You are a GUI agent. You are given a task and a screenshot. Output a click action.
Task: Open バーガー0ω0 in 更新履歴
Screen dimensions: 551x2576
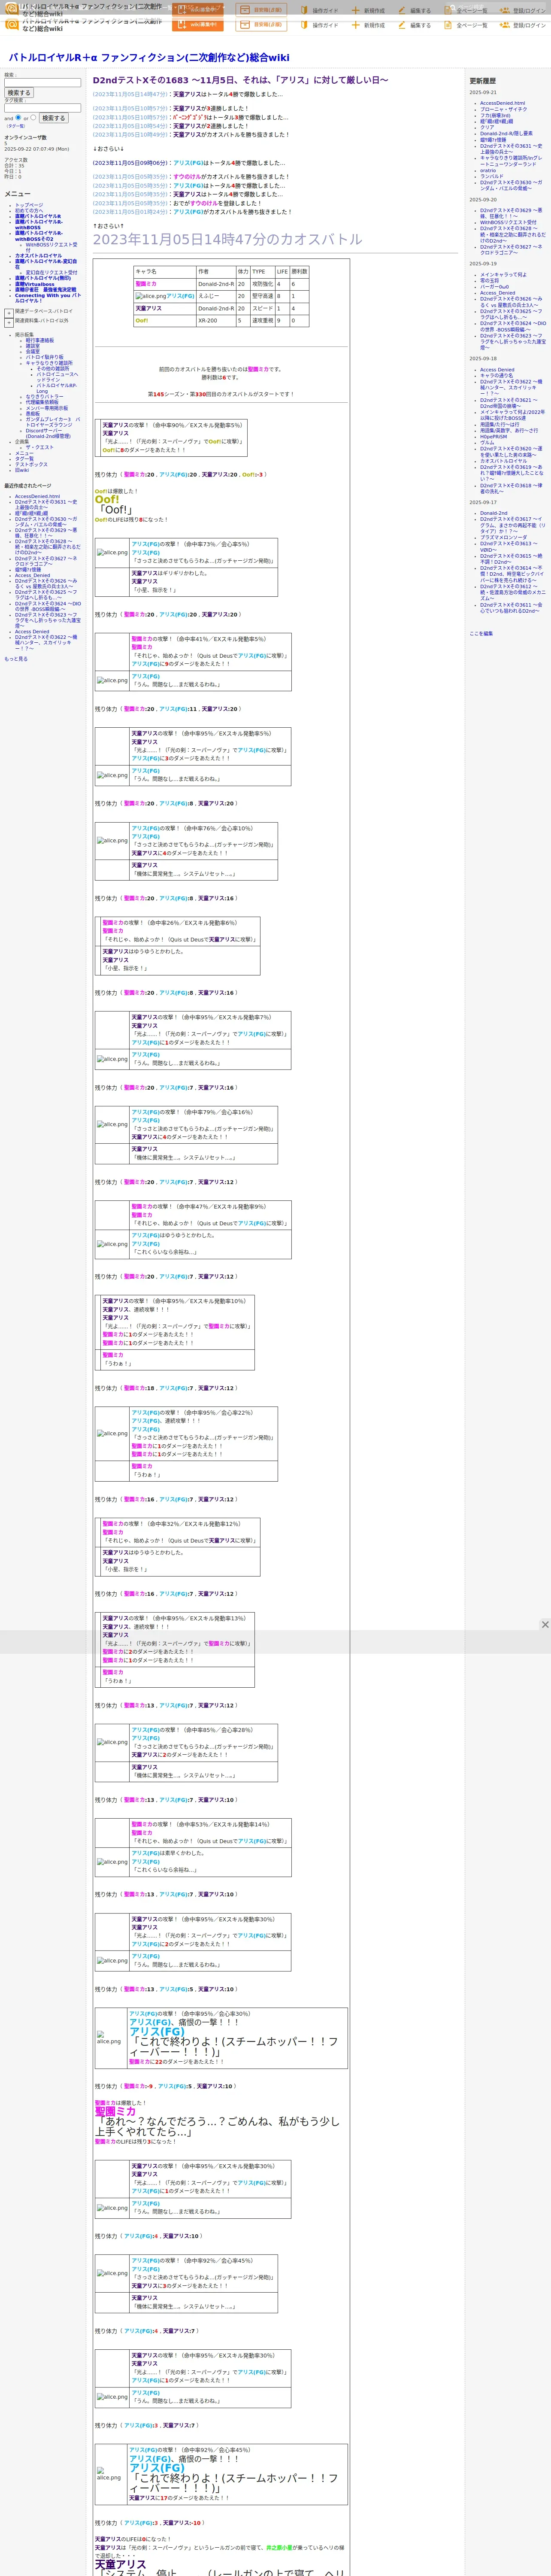pos(495,287)
